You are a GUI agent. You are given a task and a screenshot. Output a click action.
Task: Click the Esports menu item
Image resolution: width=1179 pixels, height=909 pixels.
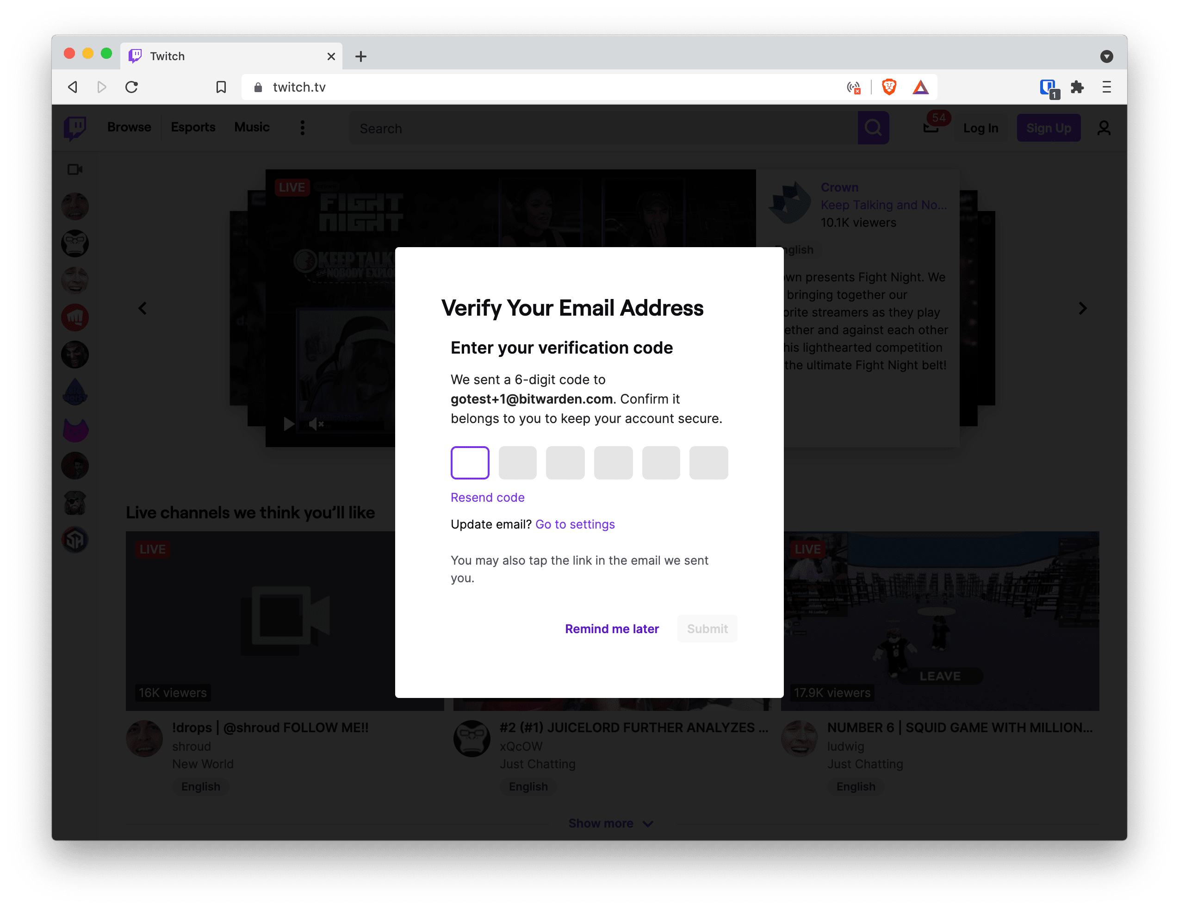click(x=191, y=127)
